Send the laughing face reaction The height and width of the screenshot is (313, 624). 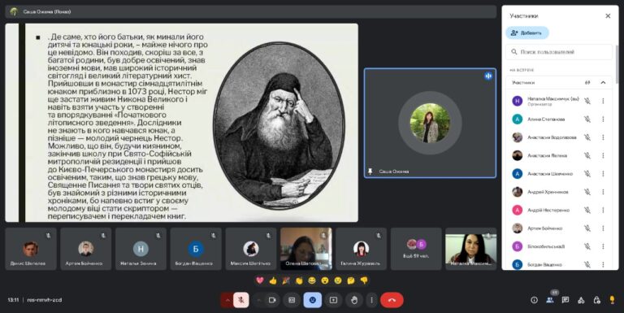point(312,280)
